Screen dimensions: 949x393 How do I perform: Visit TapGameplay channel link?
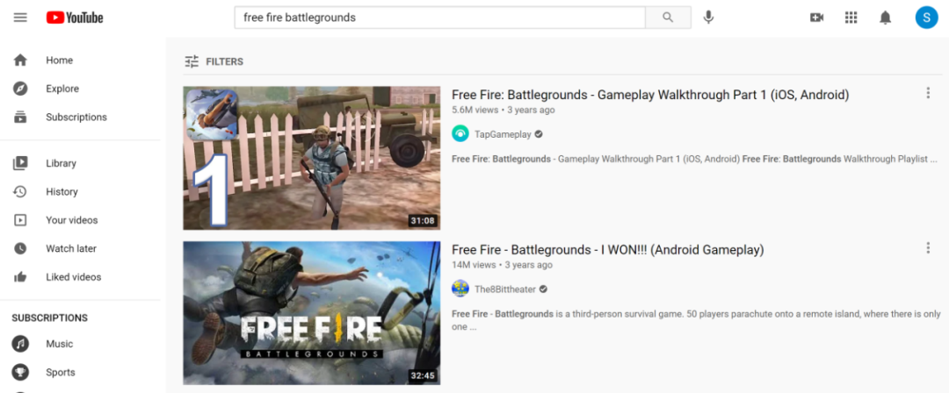tap(503, 134)
